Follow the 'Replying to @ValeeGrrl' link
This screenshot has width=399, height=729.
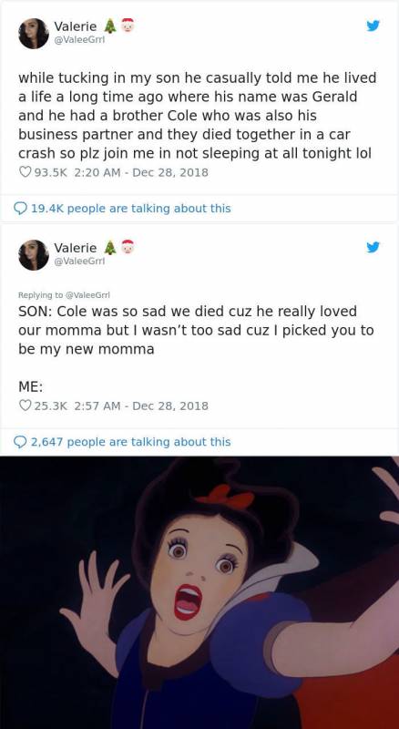(64, 294)
